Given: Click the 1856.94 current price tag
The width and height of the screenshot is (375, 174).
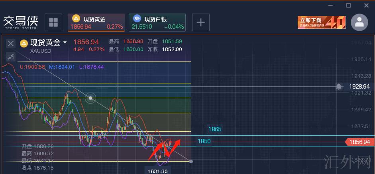Looking at the screenshot, I should (x=360, y=142).
